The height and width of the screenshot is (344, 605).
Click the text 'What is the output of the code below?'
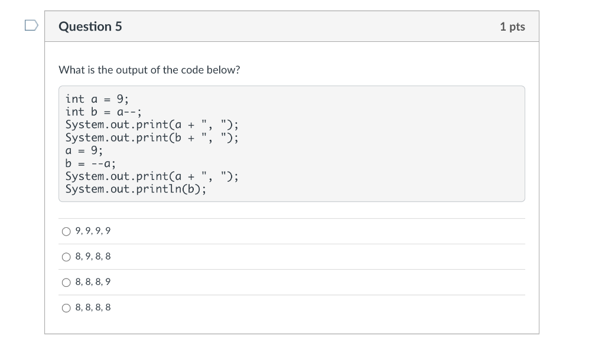149,70
